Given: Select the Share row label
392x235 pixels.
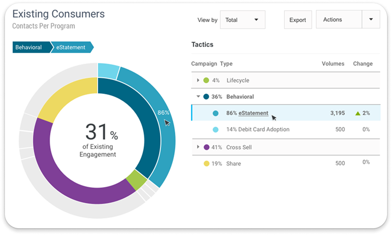Looking at the screenshot, I should (233, 163).
